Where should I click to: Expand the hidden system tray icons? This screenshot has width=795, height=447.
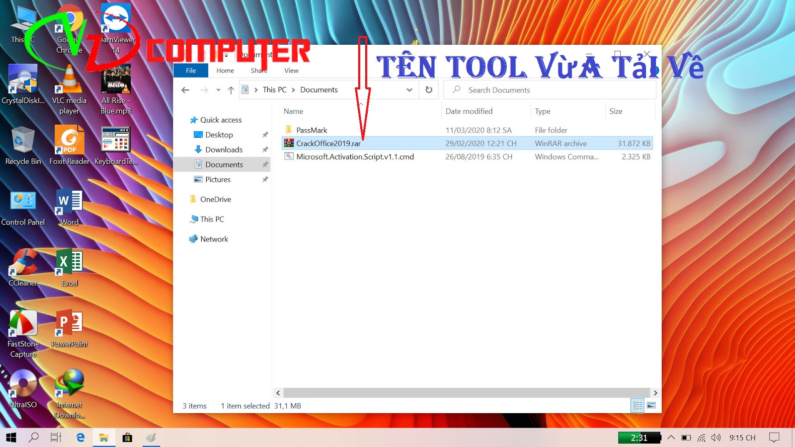click(671, 438)
